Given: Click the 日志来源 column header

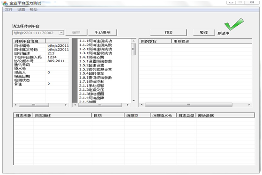Looking at the screenshot, I should click(23, 116).
